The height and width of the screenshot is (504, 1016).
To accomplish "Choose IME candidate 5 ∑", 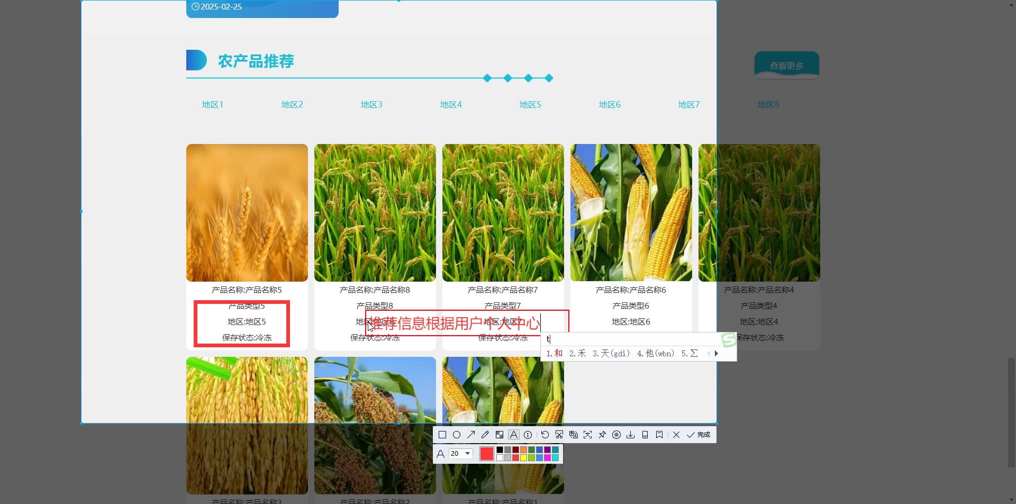I will [690, 353].
